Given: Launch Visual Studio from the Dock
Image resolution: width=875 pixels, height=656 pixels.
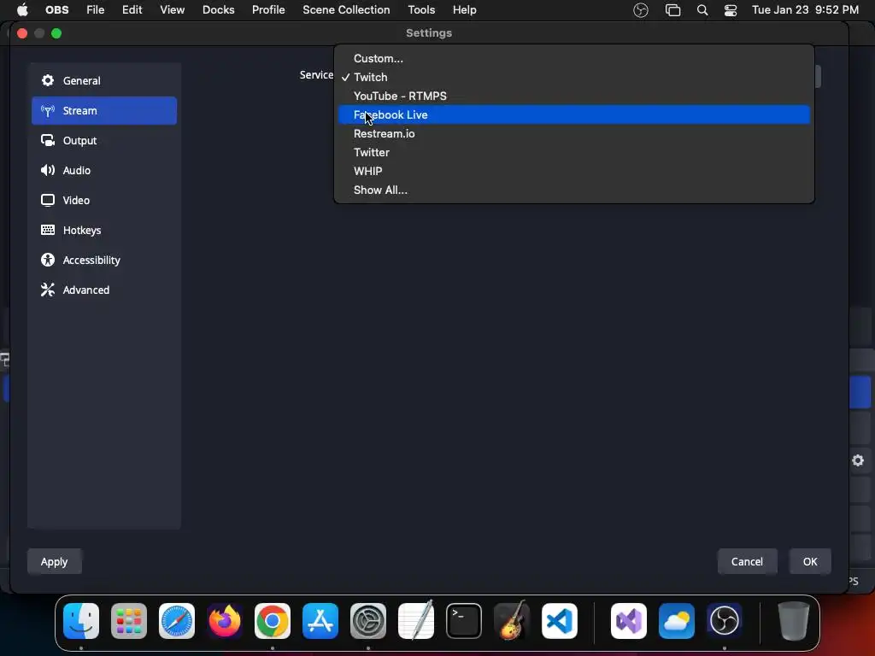Looking at the screenshot, I should [x=629, y=621].
